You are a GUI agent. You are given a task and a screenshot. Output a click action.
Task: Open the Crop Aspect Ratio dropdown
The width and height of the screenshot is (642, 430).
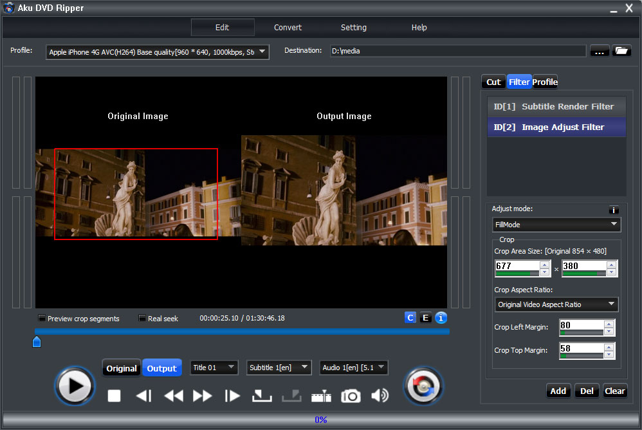click(556, 304)
